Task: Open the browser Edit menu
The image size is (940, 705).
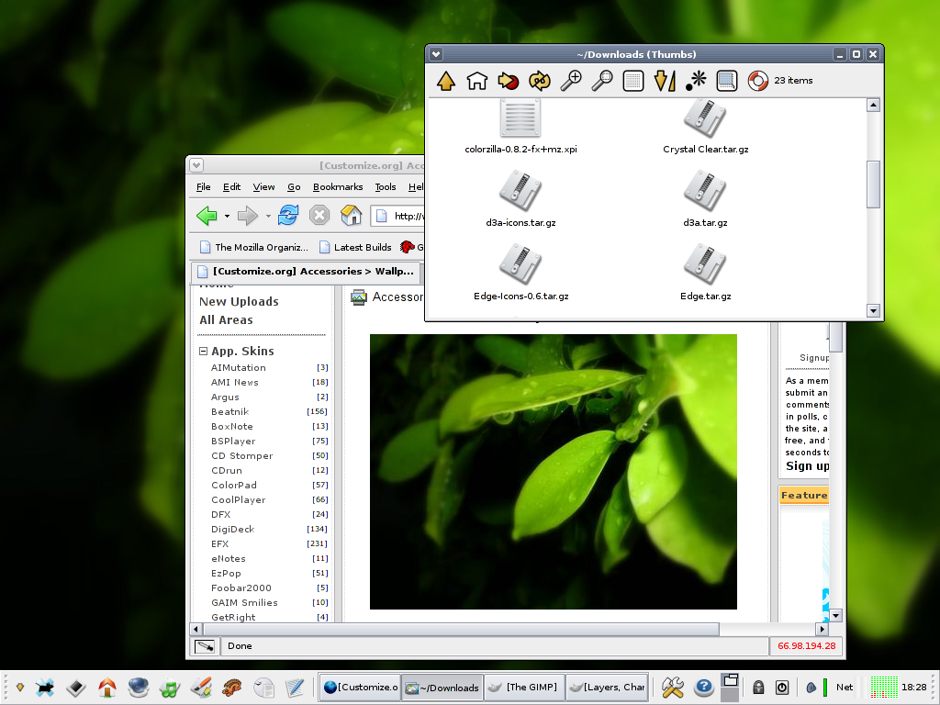Action: point(231,187)
